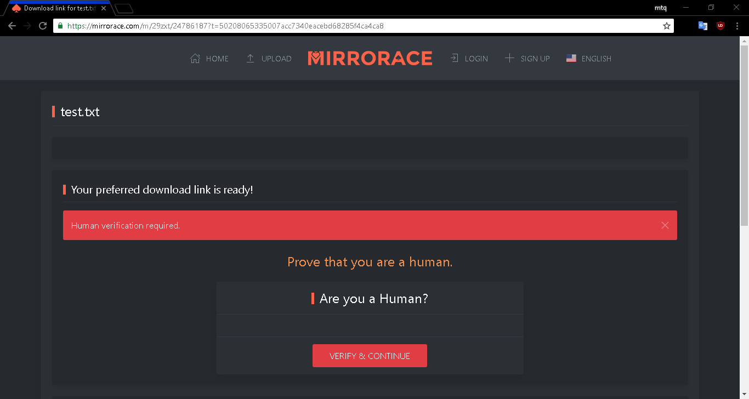Click the test.txt file title
Image resolution: width=749 pixels, height=399 pixels.
[x=80, y=112]
